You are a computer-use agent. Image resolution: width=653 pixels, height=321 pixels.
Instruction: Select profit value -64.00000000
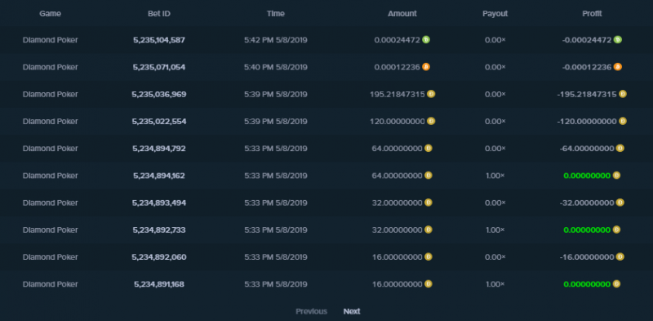(587, 149)
